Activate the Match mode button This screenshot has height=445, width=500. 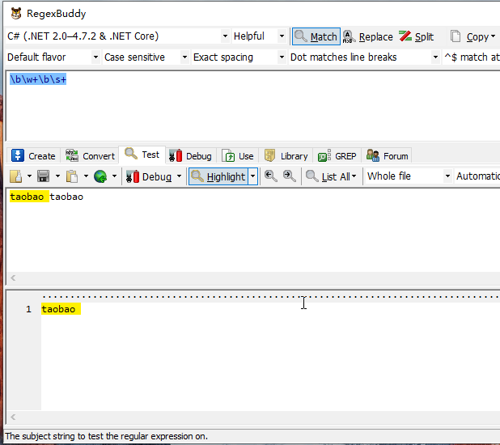click(316, 36)
